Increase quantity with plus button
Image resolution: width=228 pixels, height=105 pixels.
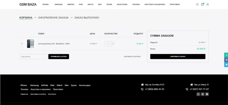[x=113, y=44]
